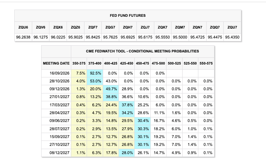
Task: Select the ZQV6 contract header
Action: click(40, 27)
